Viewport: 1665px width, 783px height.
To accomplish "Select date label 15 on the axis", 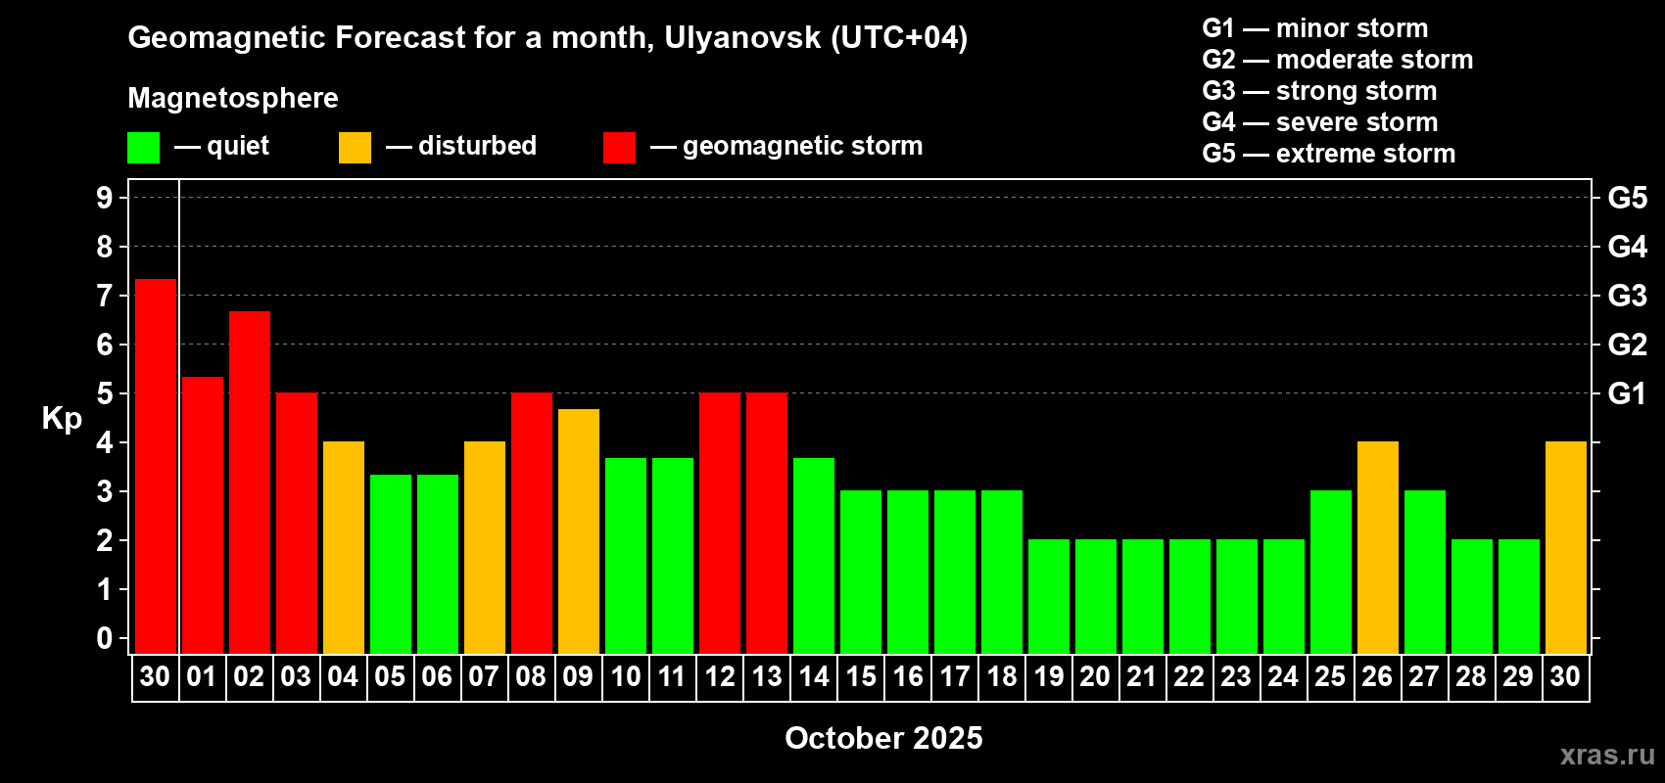I will tap(861, 677).
